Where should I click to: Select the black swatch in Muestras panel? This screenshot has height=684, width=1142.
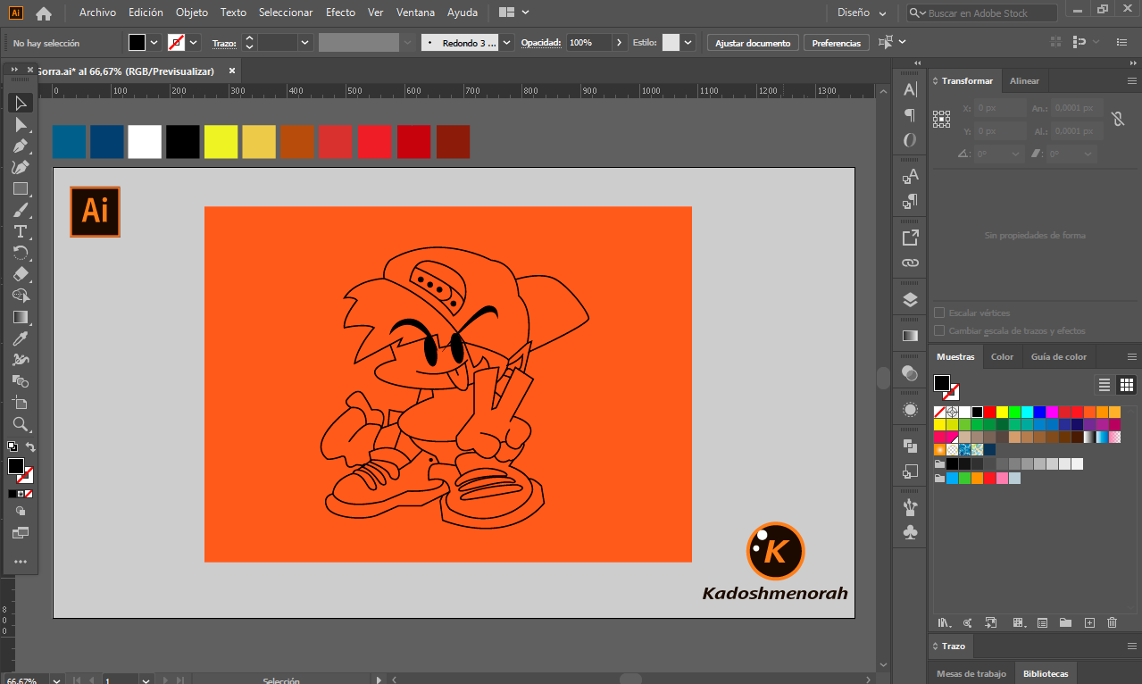(x=978, y=412)
